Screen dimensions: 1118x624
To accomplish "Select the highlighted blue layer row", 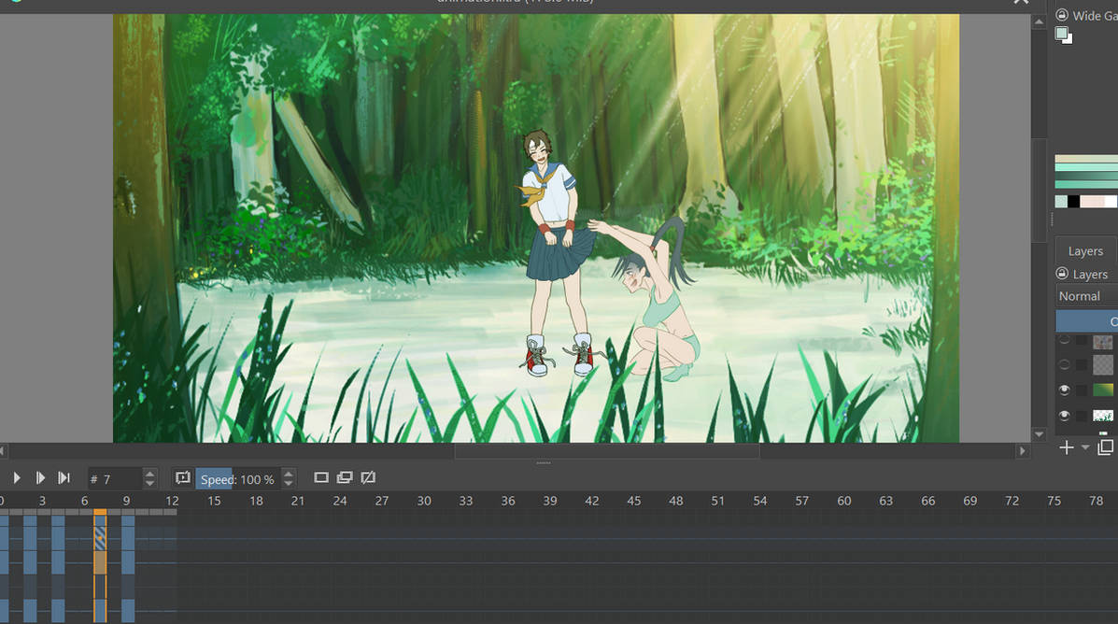I will coord(1086,321).
